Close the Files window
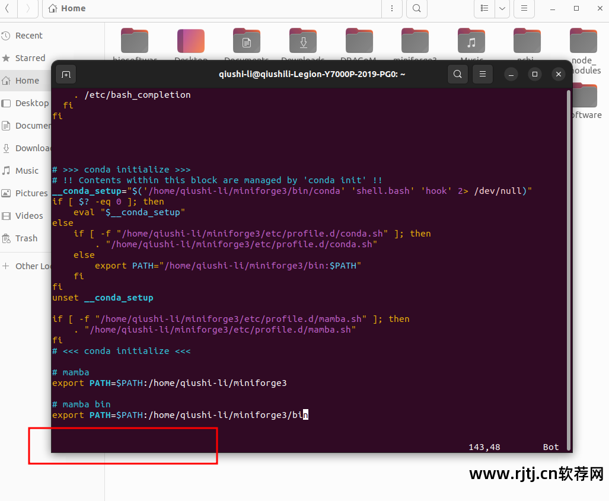This screenshot has height=501, width=609. (600, 8)
